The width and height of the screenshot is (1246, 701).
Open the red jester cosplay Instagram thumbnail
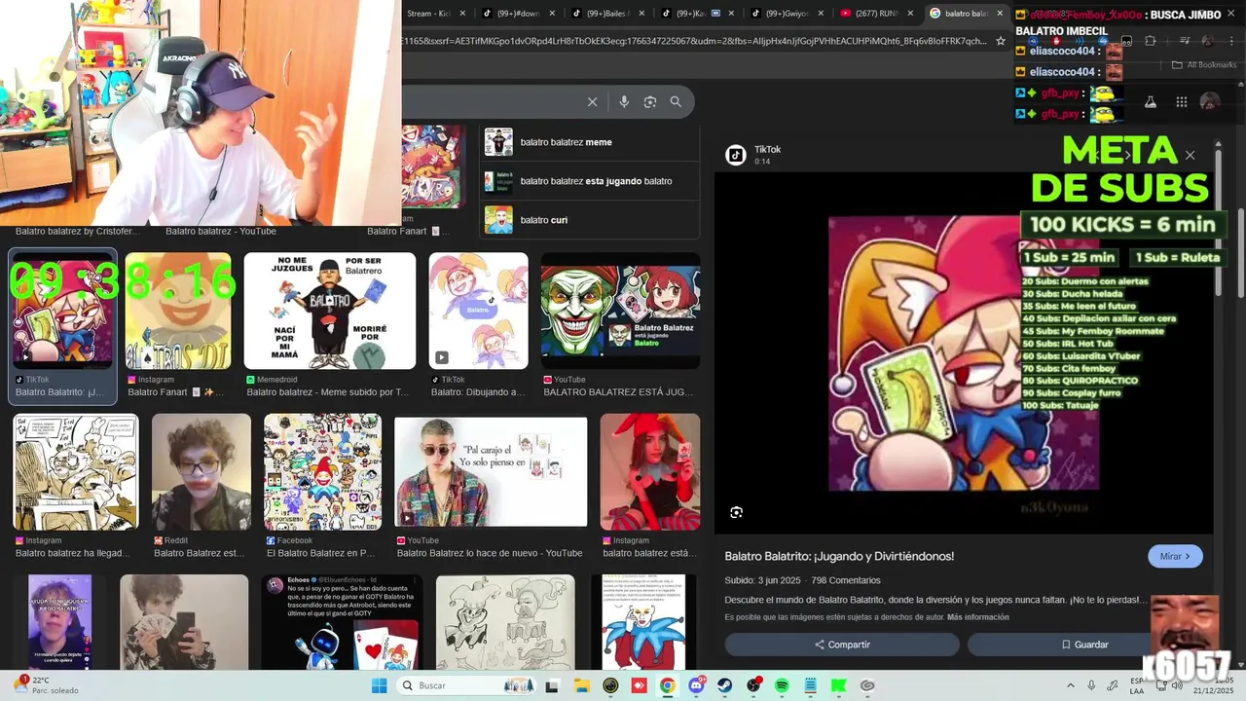coord(649,472)
